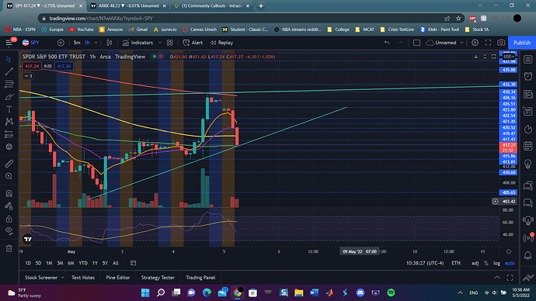Screen dimensions: 536x301
Task: Activate the Zoom In tool
Action: click(9, 176)
